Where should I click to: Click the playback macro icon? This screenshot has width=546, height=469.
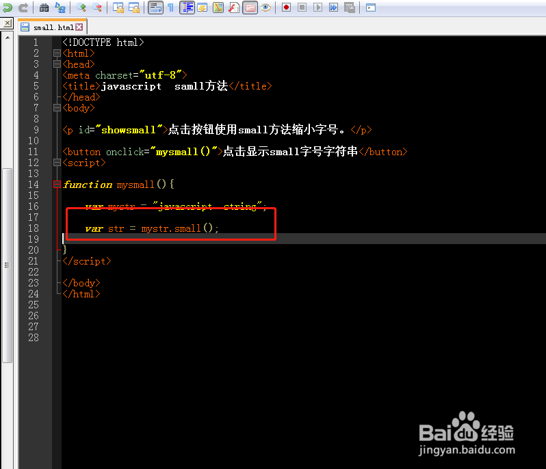tap(317, 8)
